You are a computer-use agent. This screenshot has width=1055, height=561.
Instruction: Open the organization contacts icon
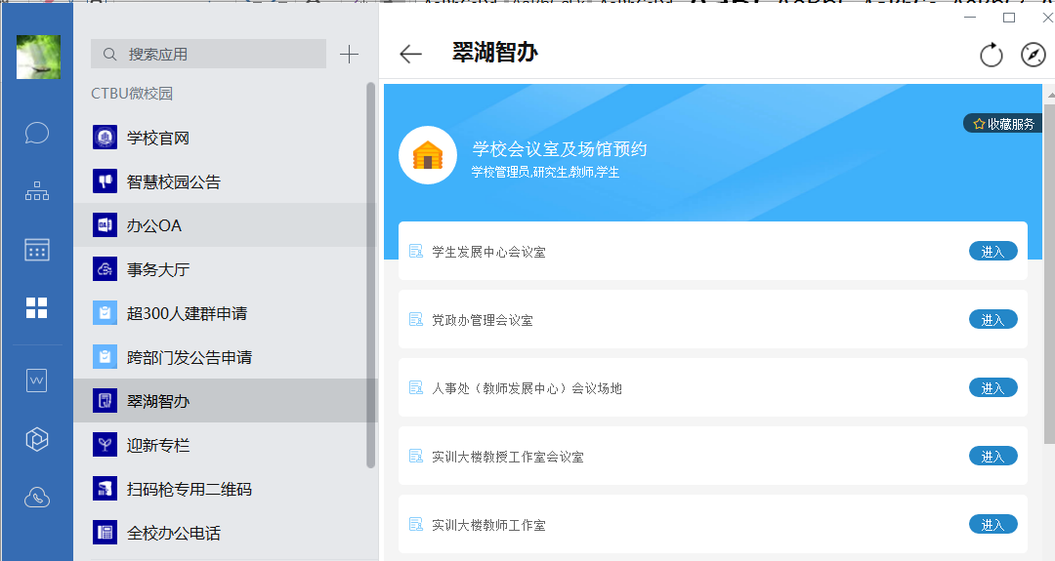pyautogui.click(x=37, y=191)
